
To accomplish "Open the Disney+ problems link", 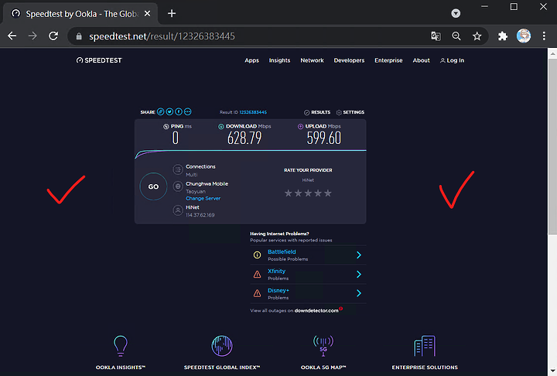I will click(278, 290).
